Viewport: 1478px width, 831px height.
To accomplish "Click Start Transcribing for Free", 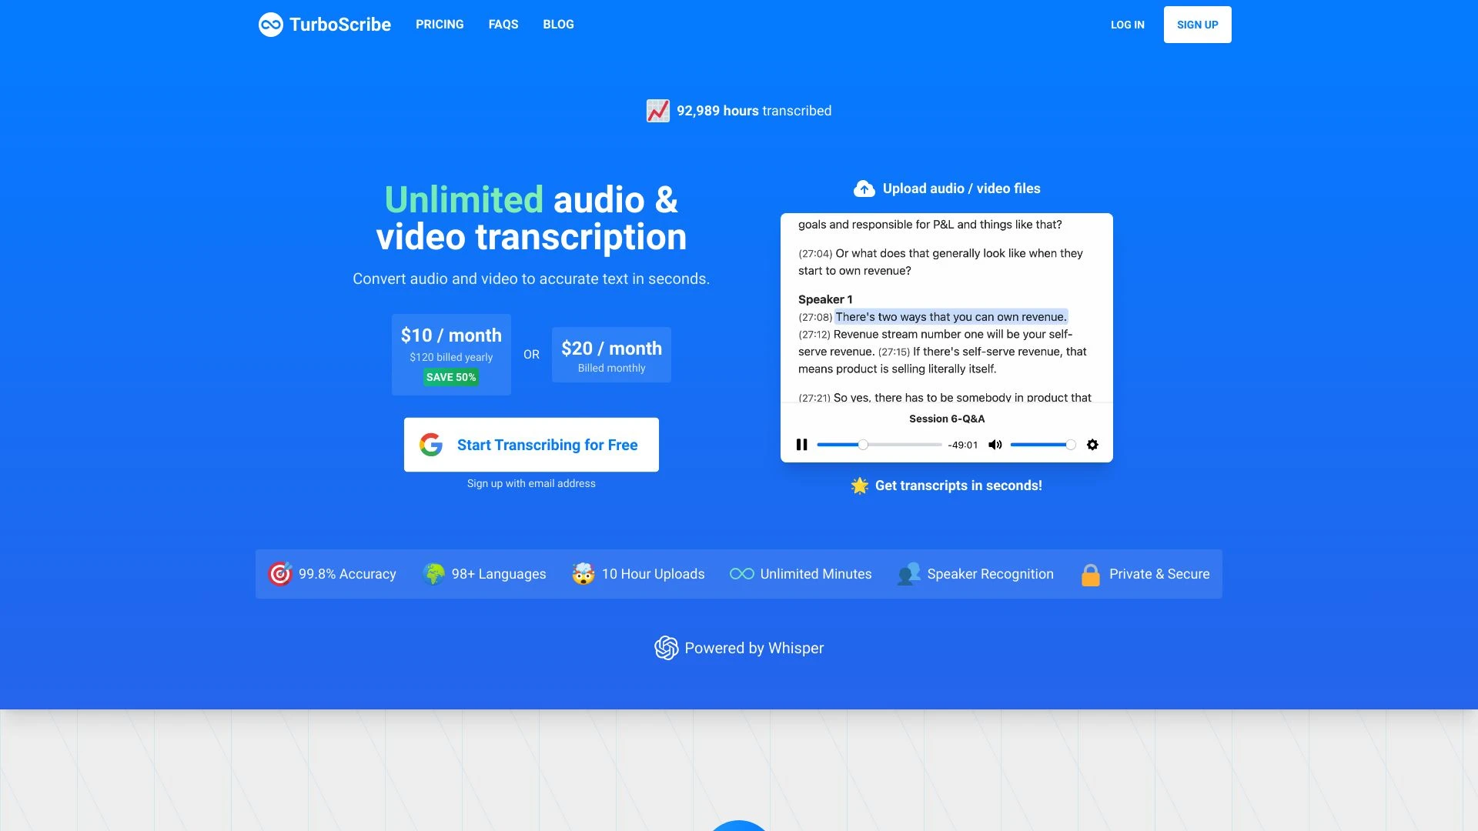I will click(531, 445).
